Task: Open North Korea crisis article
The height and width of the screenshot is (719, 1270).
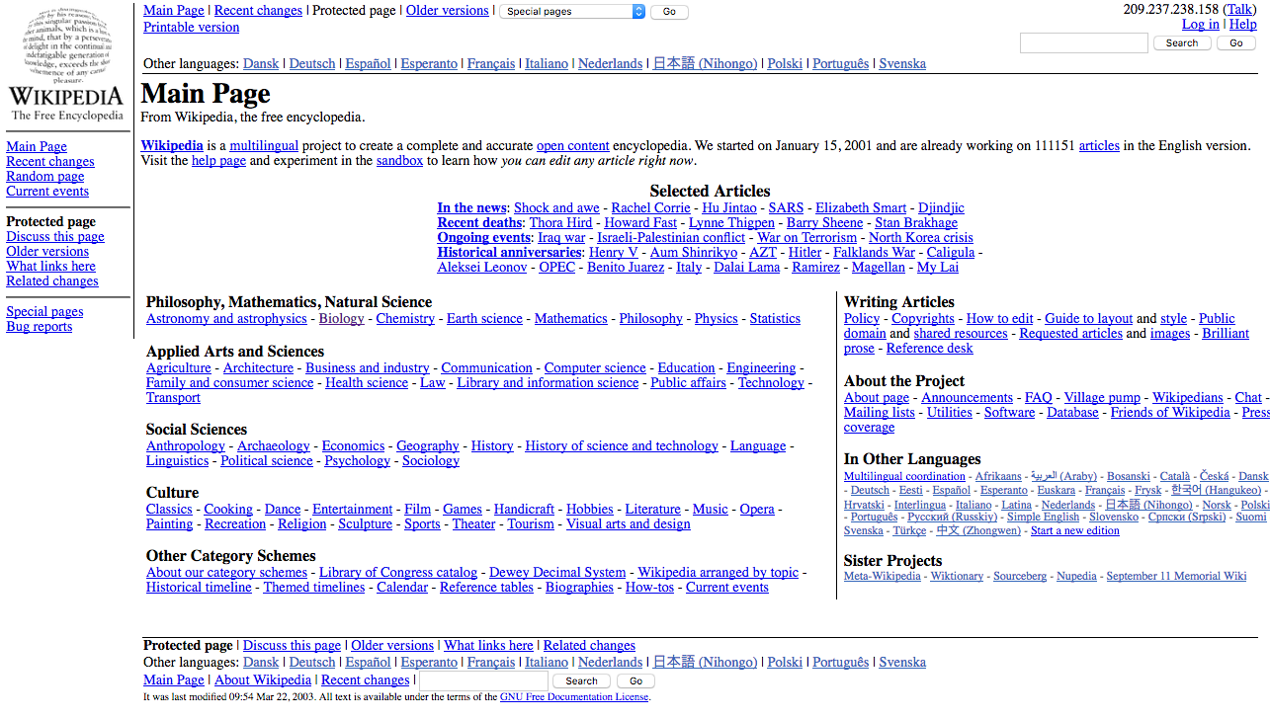Action: [921, 237]
